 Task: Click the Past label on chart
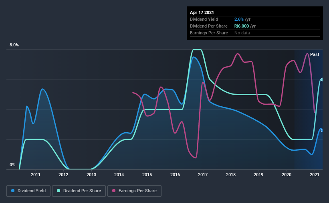[315, 54]
